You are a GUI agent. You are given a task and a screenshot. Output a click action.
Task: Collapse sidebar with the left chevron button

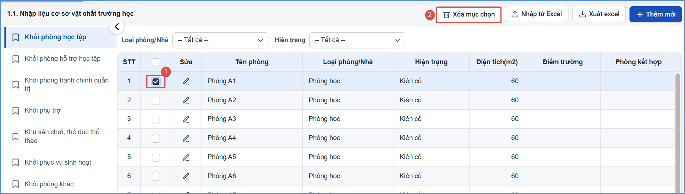(117, 26)
